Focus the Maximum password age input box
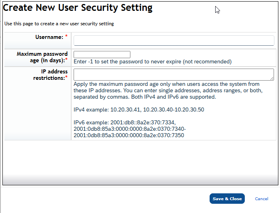 click(x=102, y=55)
